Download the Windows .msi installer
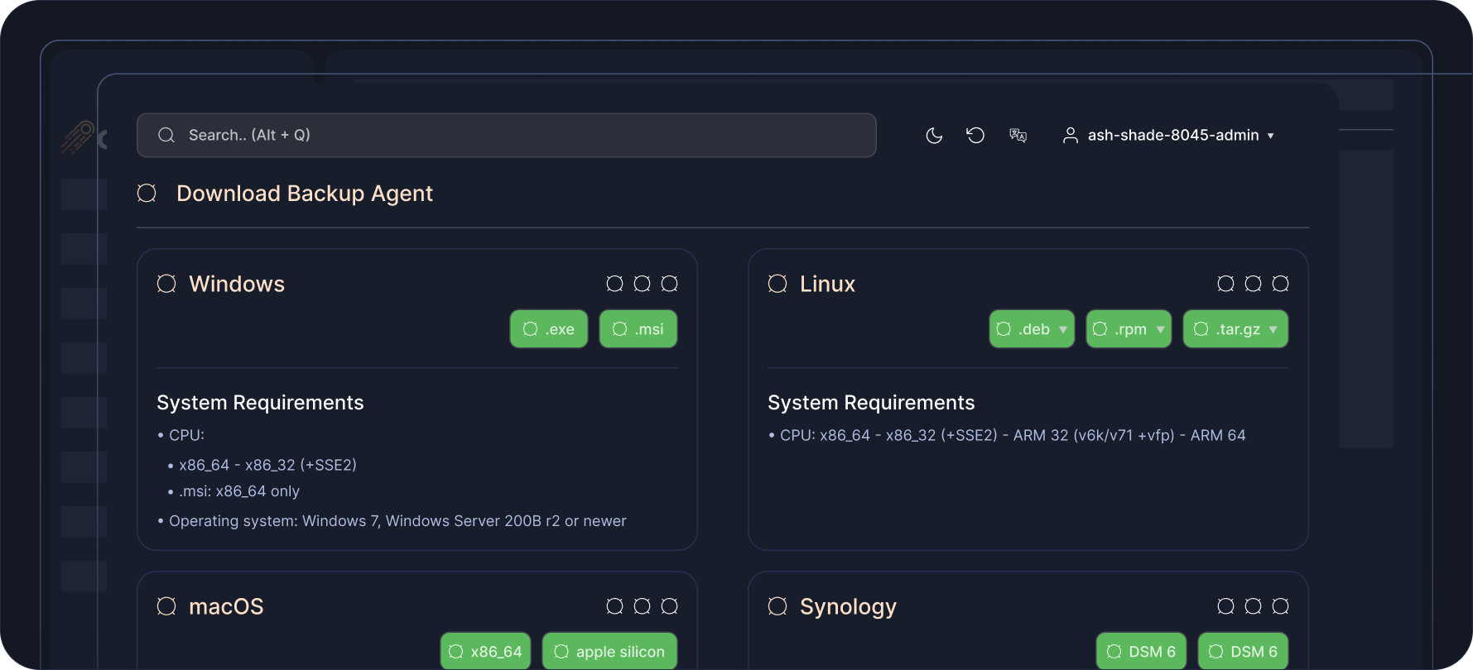Viewport: 1473px width, 670px height. pyautogui.click(x=638, y=329)
